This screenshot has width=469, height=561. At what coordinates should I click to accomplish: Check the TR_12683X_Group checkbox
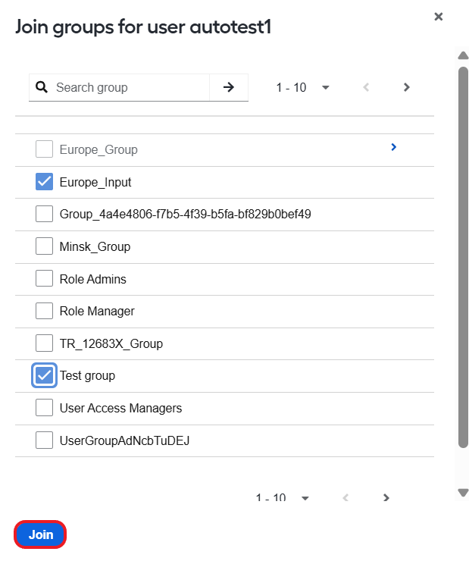tap(45, 343)
